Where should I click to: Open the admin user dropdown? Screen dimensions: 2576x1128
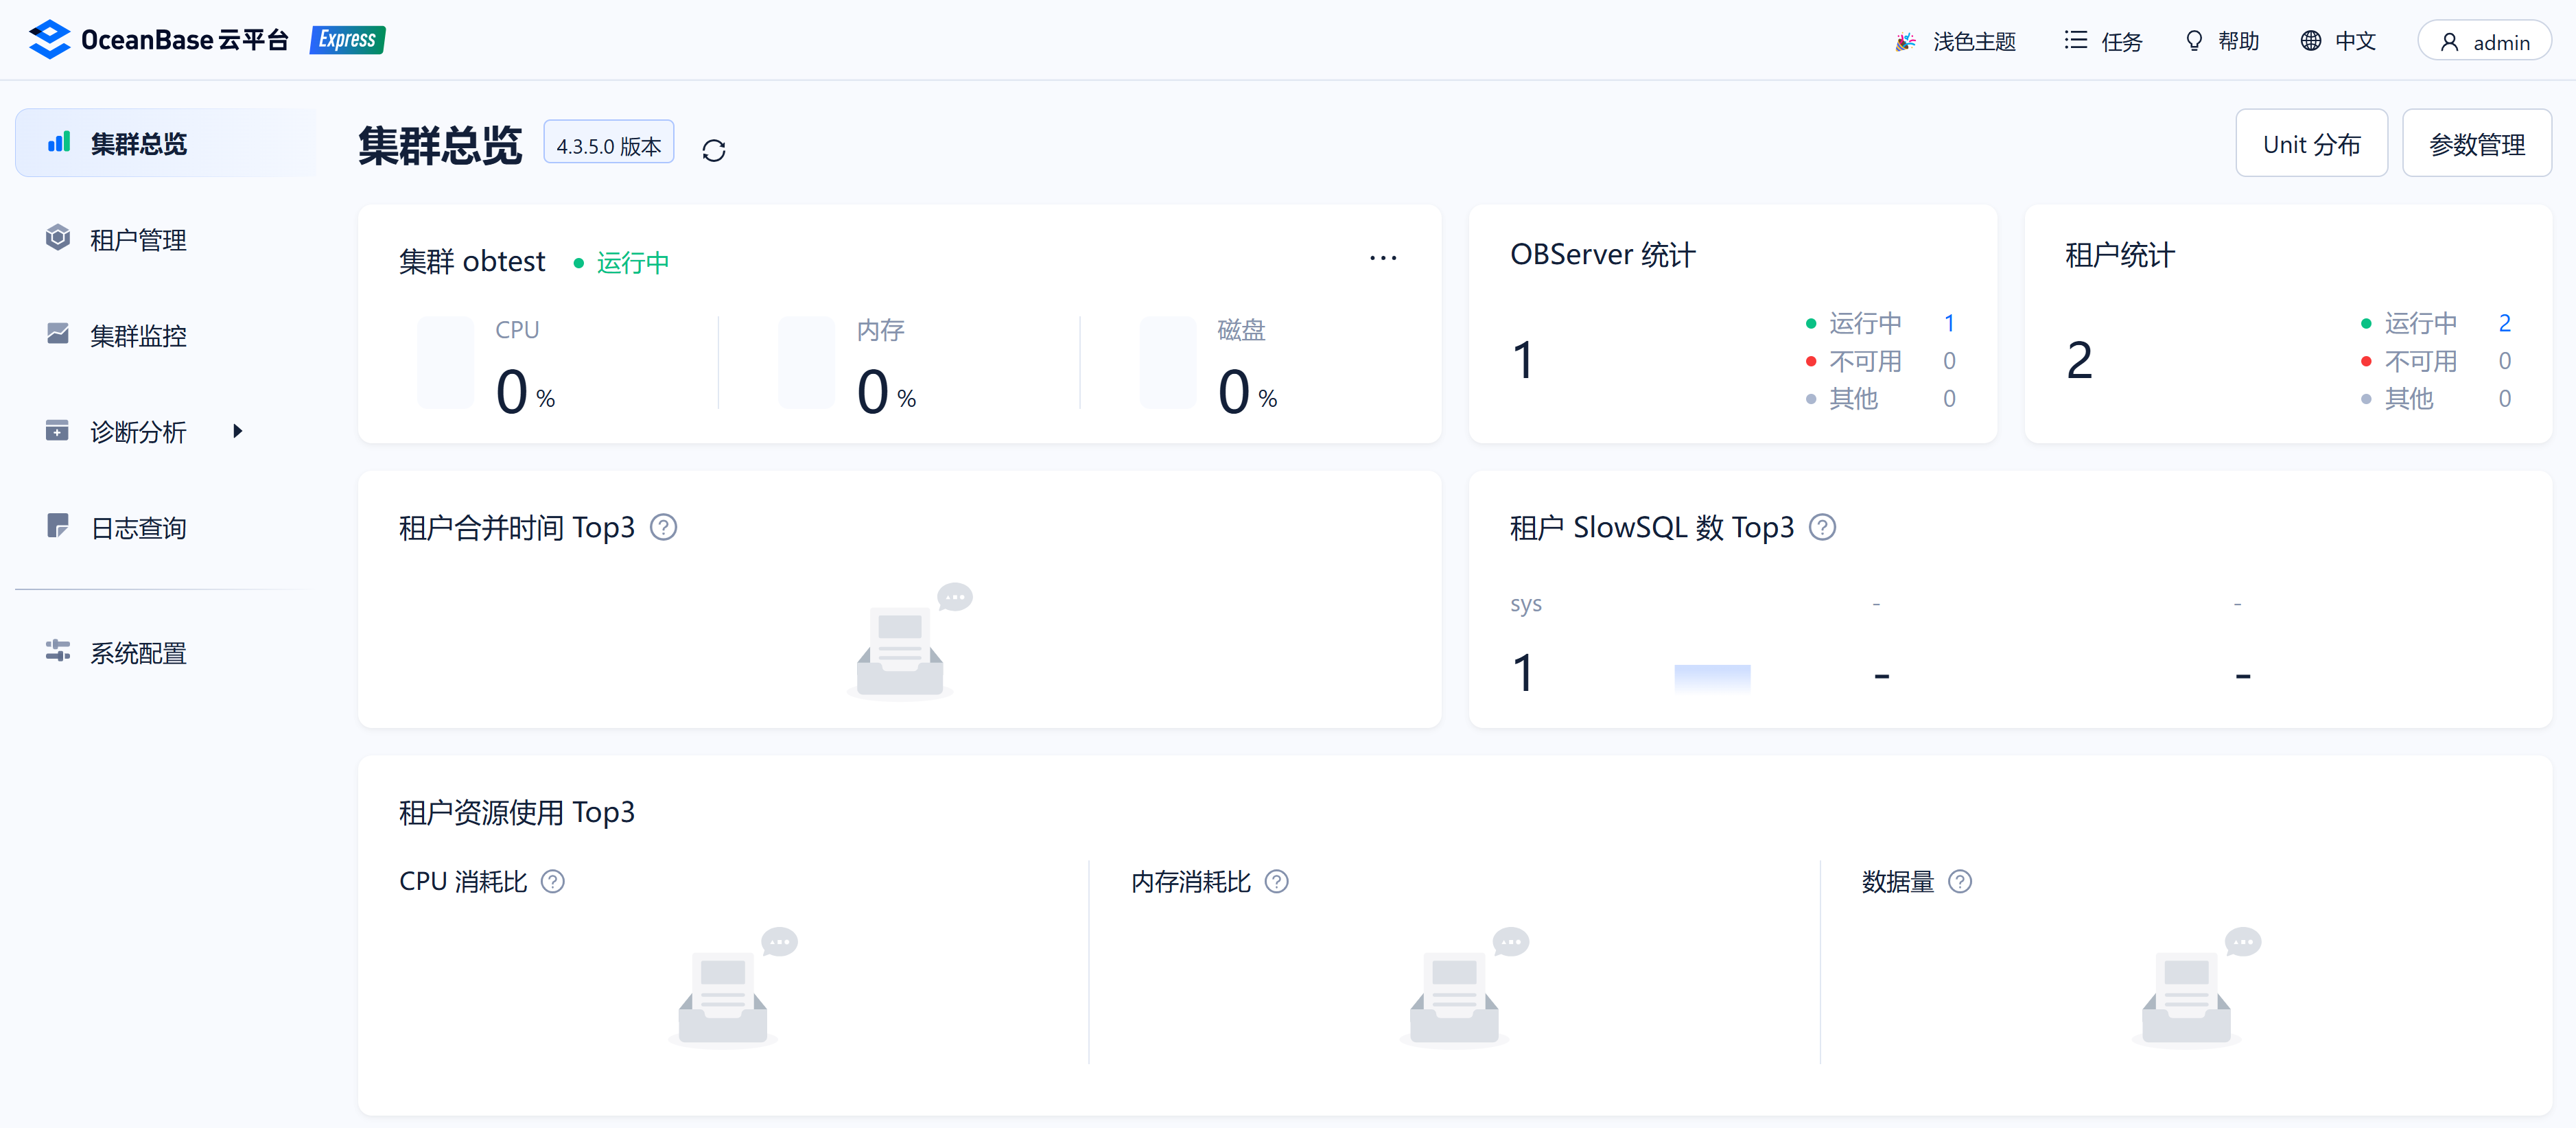(x=2484, y=41)
